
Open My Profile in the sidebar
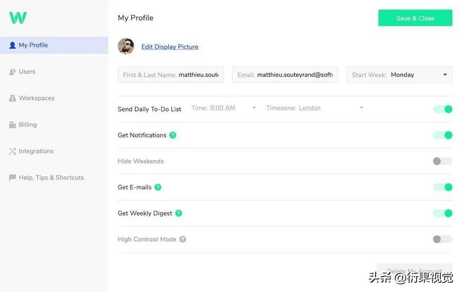pos(33,45)
